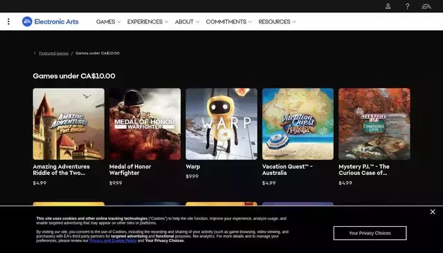Click the Vacation Quest Australia title
This screenshot has height=253, width=443.
[287, 170]
